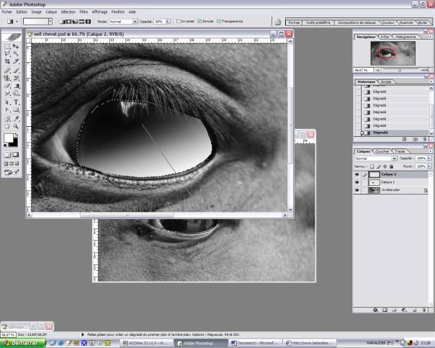435x348 pixels.
Task: Open the file browser icon in options bar
Action: (278, 22)
